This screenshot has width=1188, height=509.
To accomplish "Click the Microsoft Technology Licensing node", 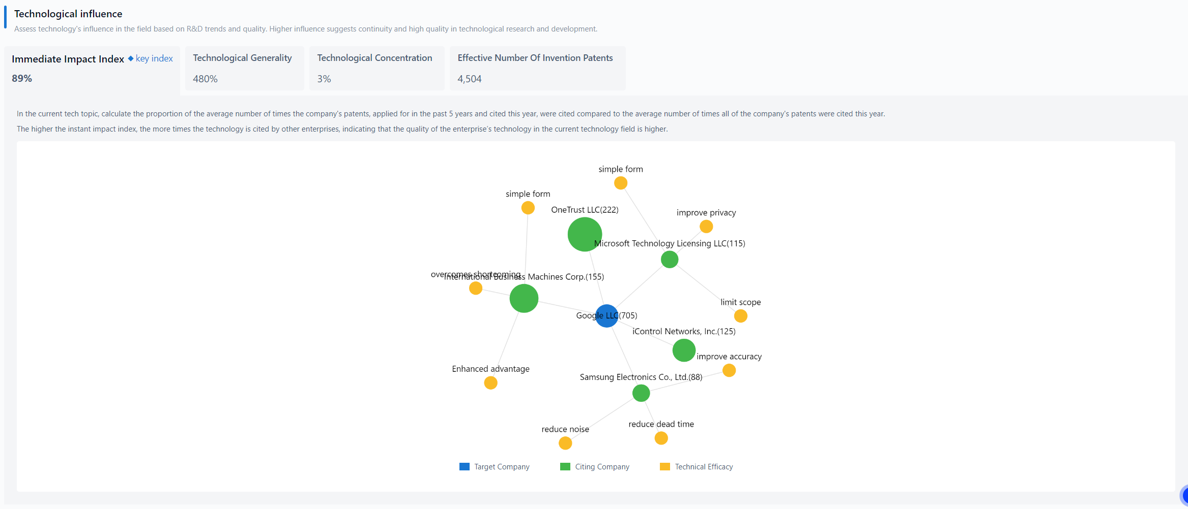I will click(x=670, y=259).
